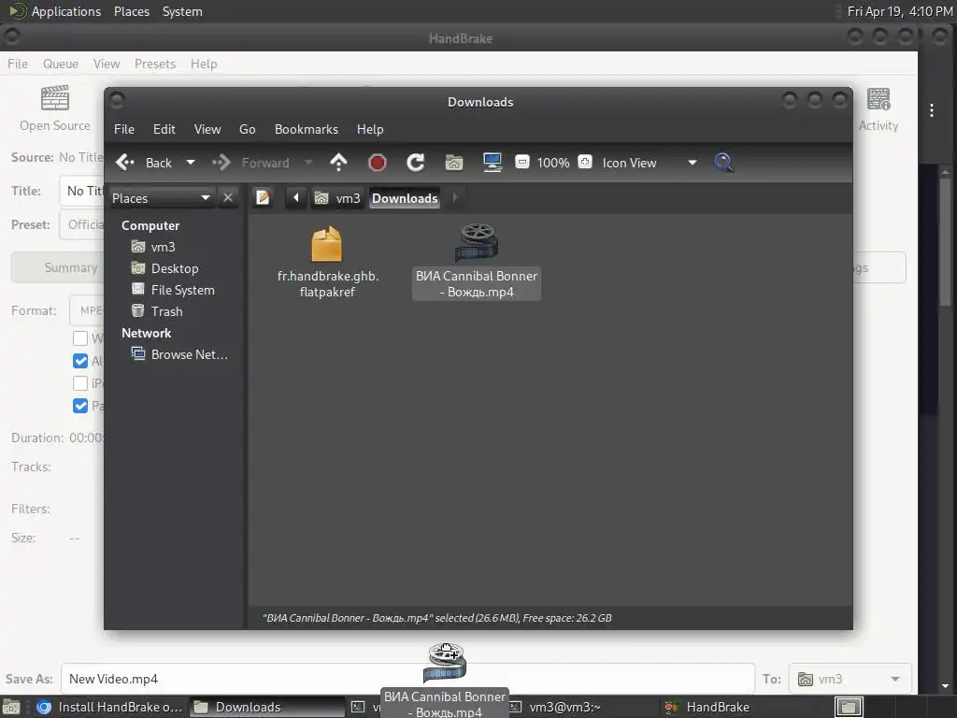Select the ВИА Cannibal Bonner mp4 file
Screen dimensions: 957x718
coord(477,262)
